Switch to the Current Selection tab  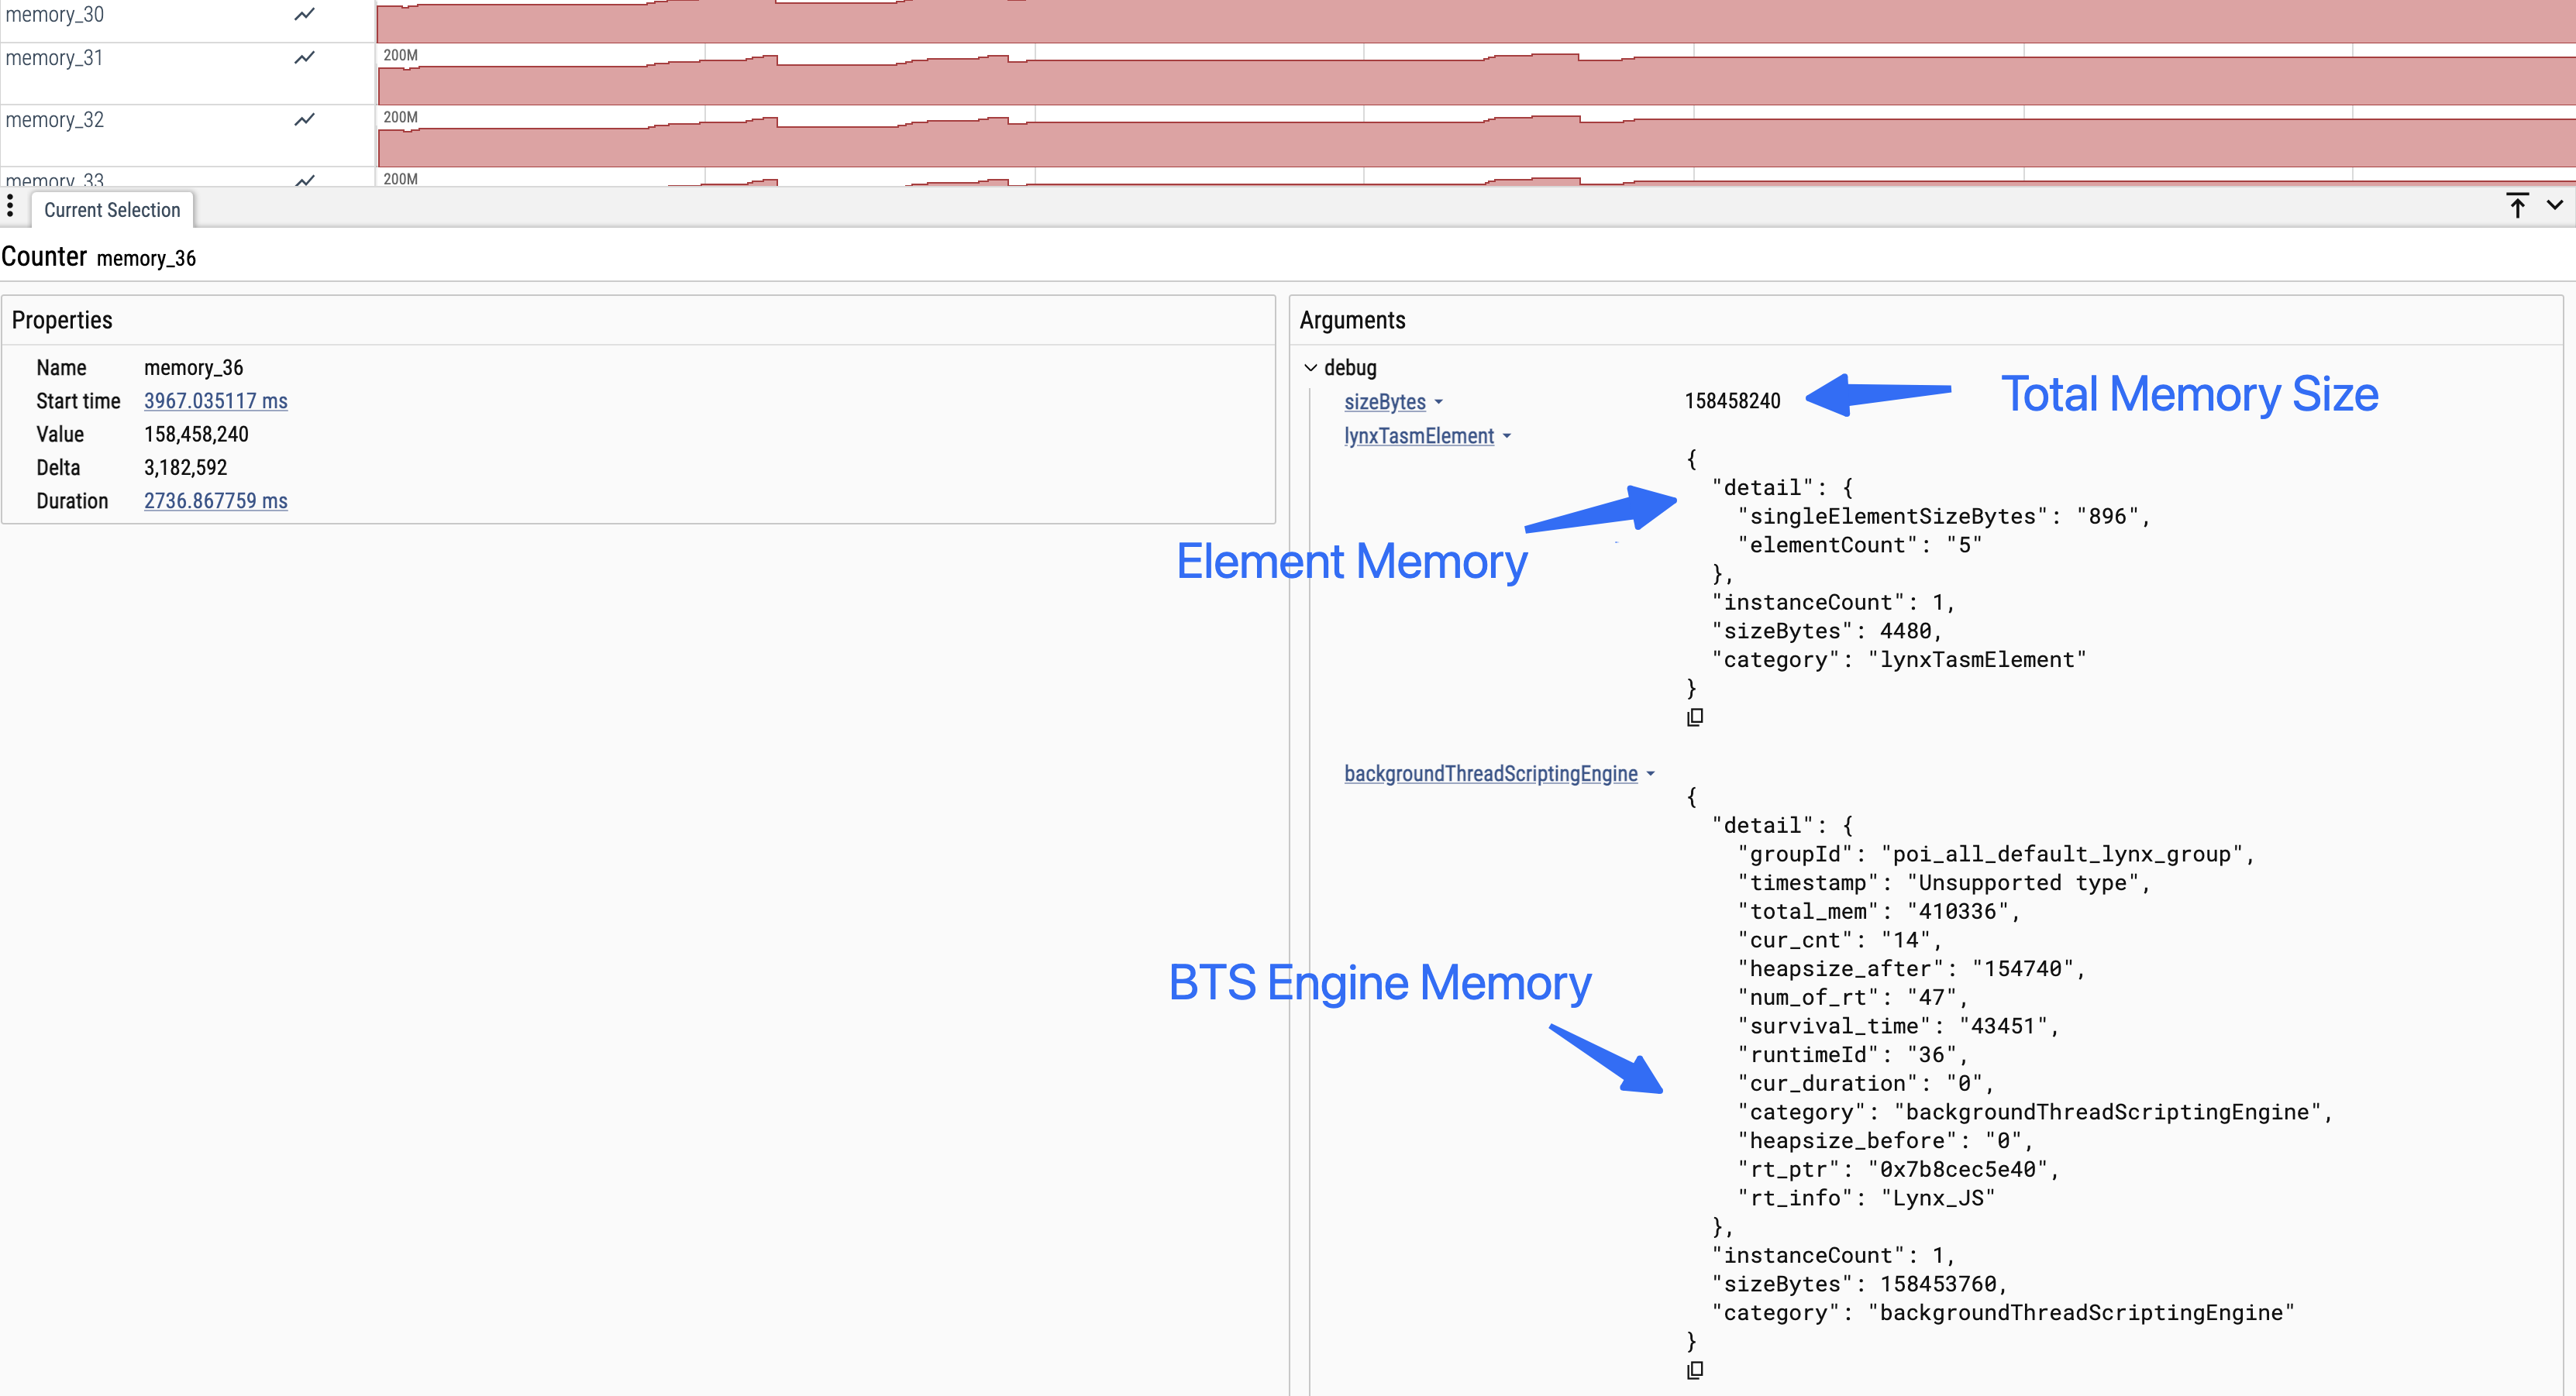point(112,209)
